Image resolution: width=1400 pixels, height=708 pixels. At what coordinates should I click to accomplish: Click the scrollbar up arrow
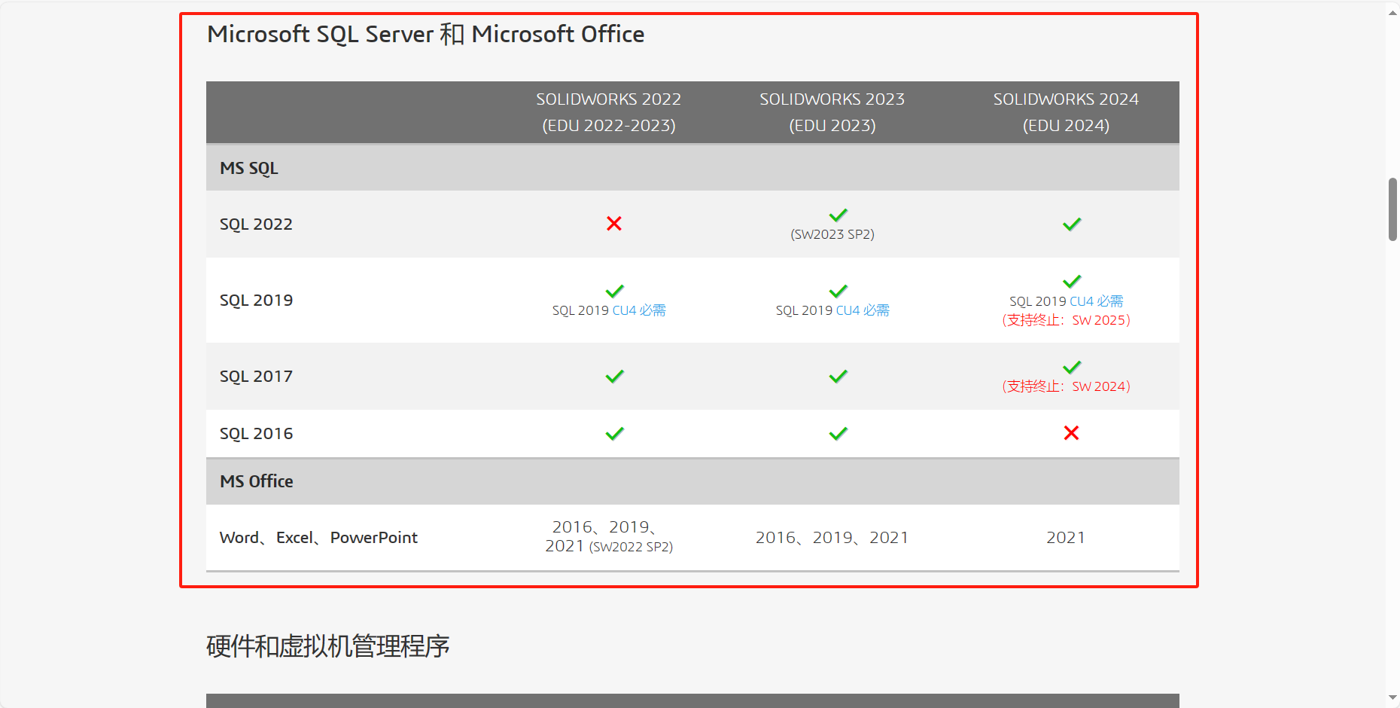(1392, 12)
